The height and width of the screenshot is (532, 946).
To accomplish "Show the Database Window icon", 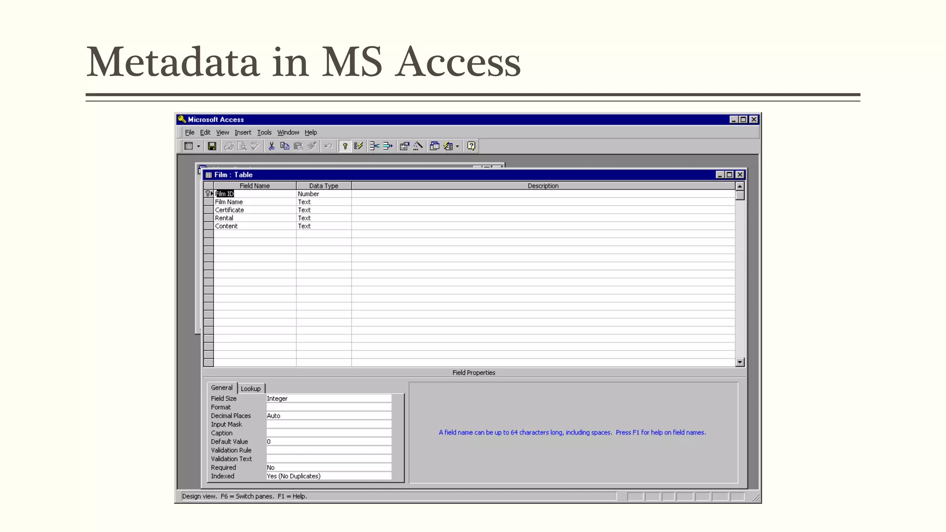I will coord(435,146).
